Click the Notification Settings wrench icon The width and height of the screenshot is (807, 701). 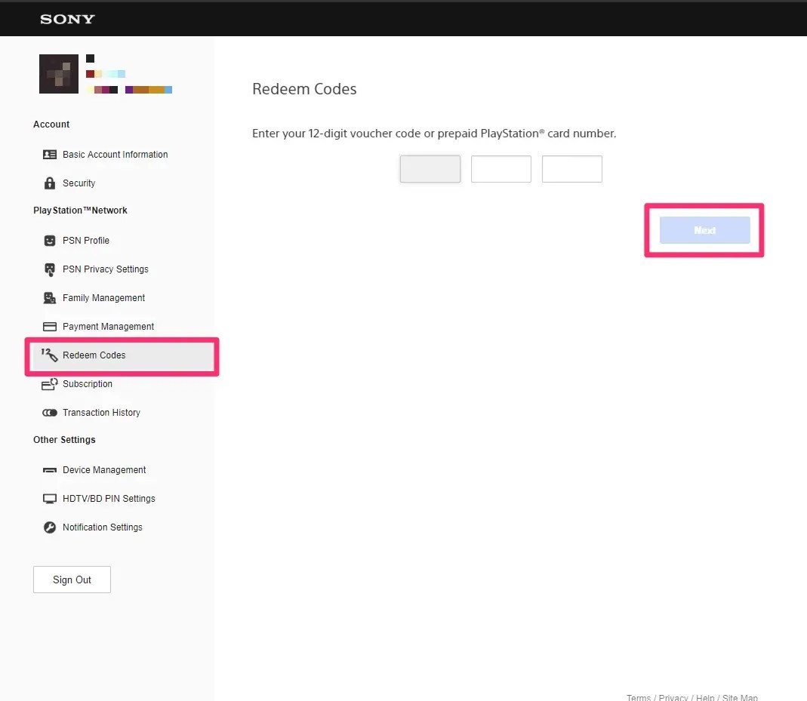tap(49, 527)
